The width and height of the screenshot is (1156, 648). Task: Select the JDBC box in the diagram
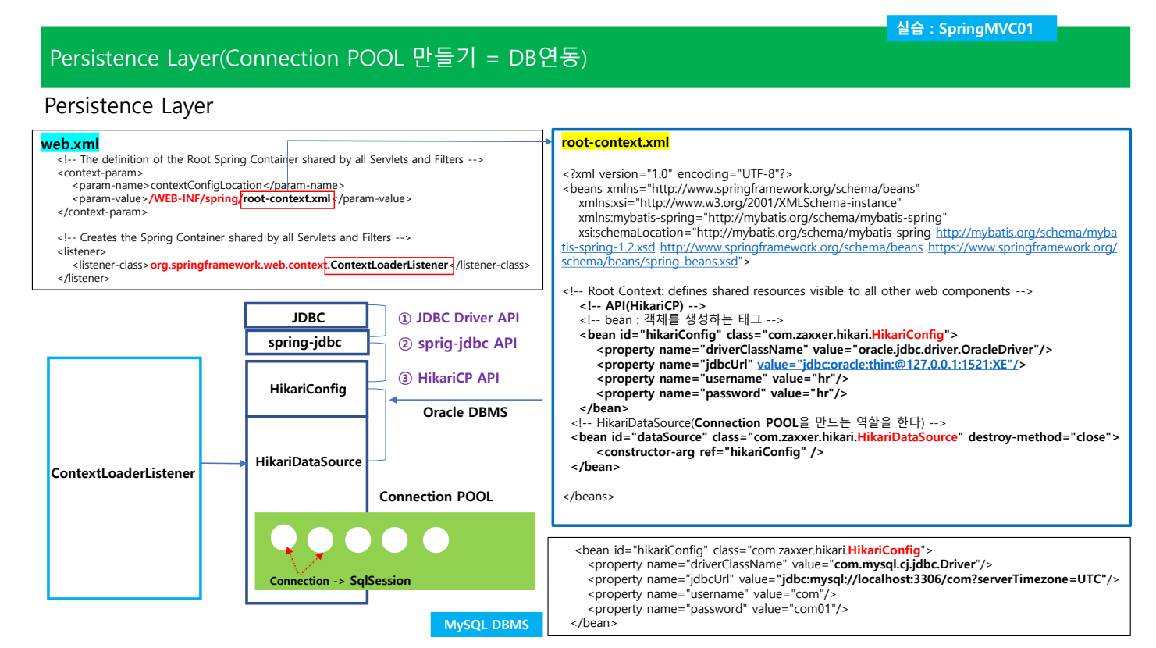(307, 316)
